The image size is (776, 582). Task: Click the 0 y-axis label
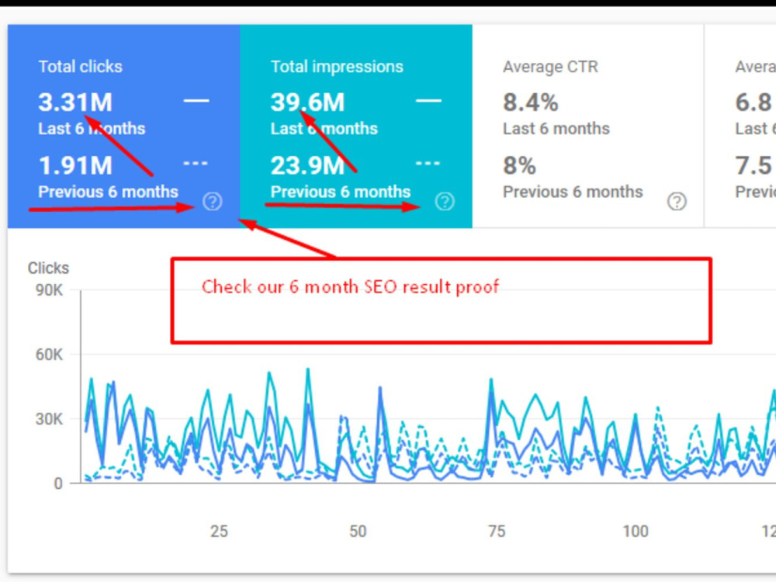58,483
